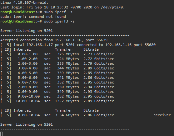Click the port 55680 text
The image size is (174, 136).
(x=145, y=45)
